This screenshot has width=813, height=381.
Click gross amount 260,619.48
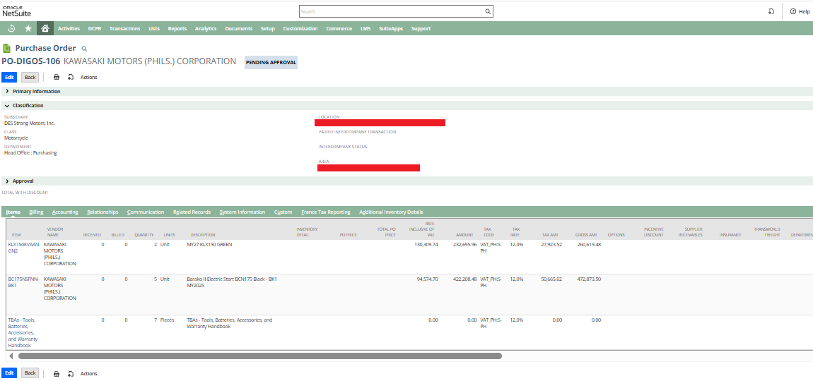588,244
